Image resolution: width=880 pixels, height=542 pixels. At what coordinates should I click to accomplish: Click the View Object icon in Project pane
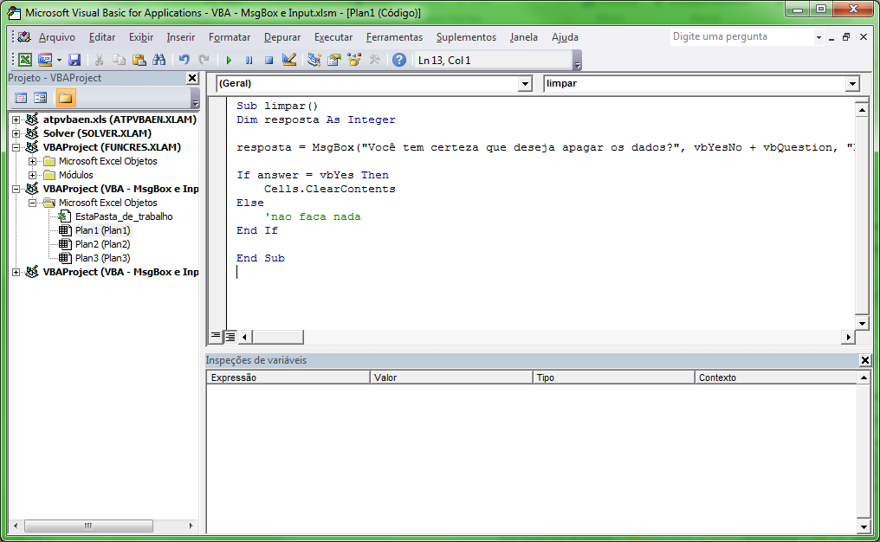41,98
